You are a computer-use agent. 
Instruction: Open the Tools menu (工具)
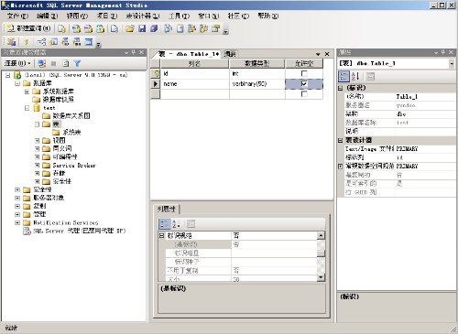pos(180,16)
